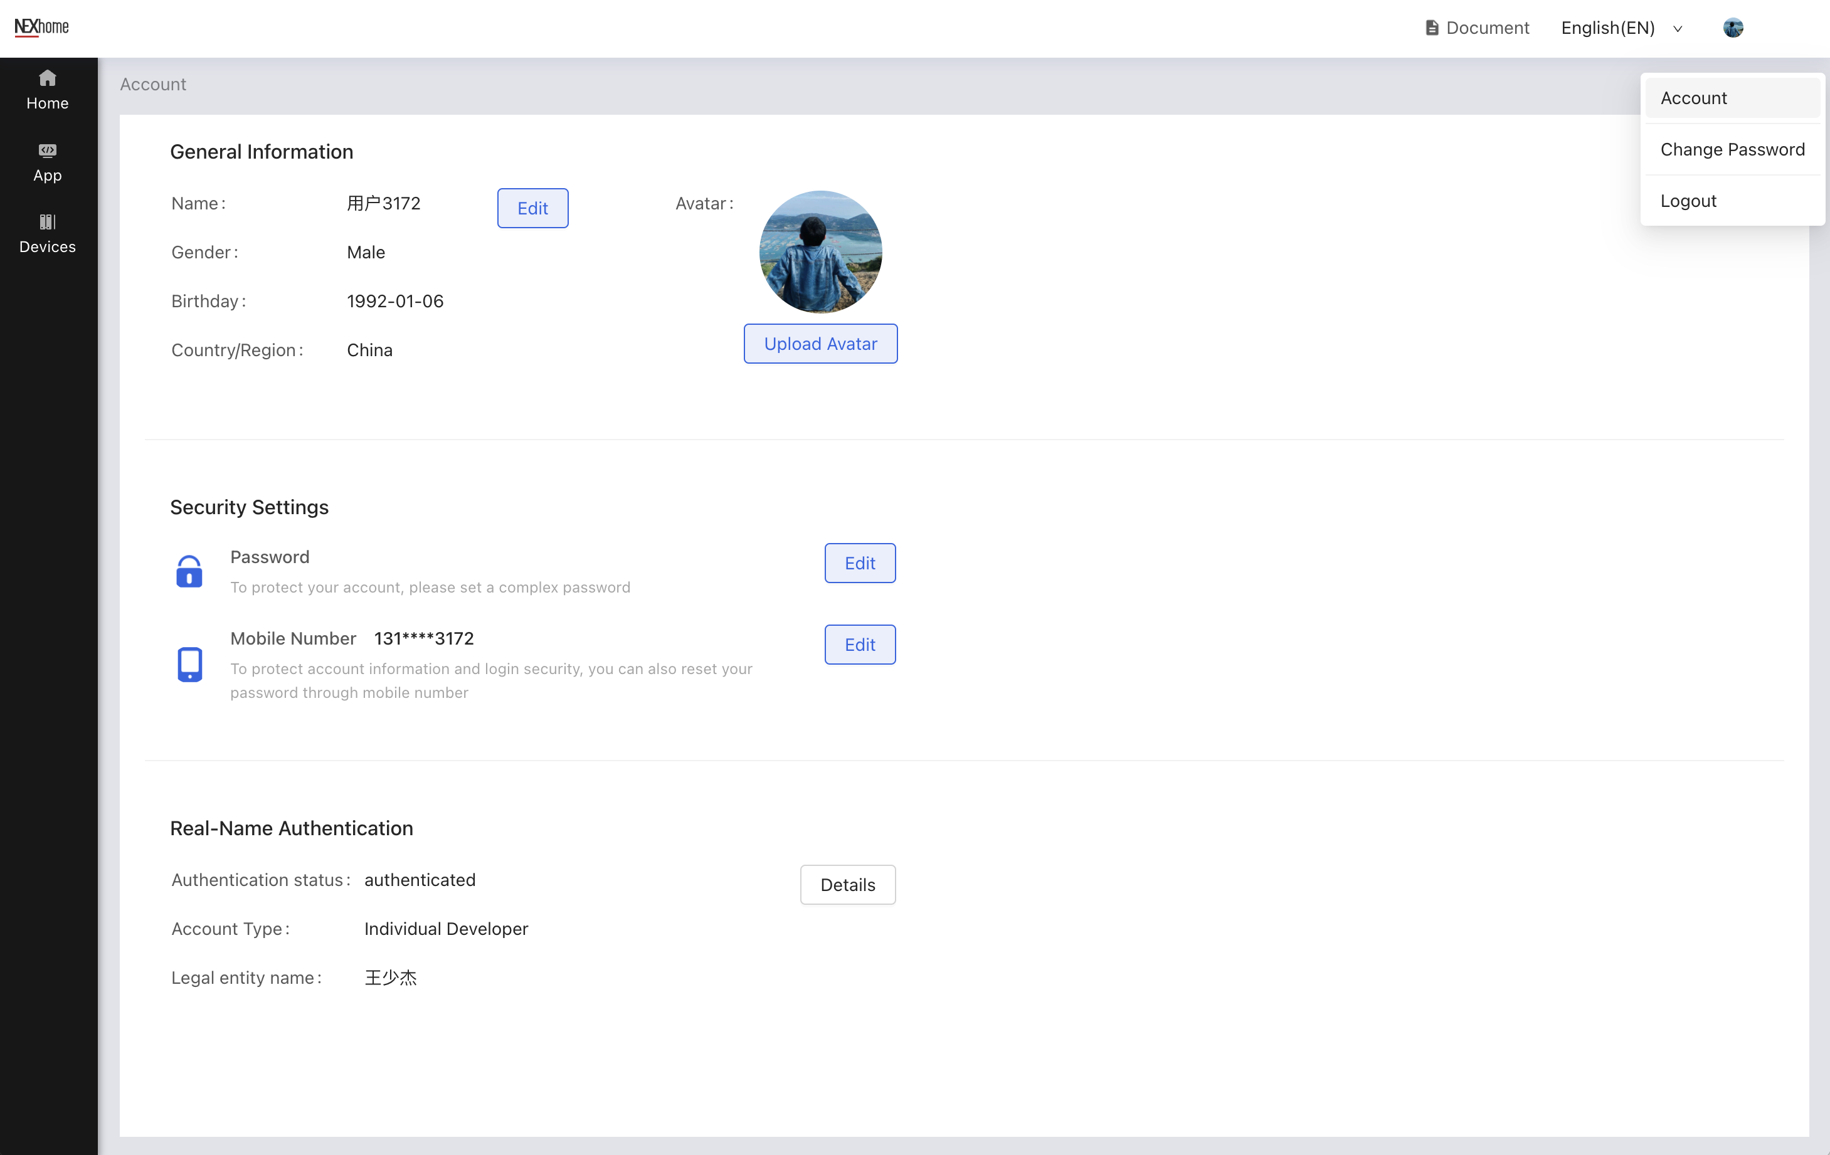Open the Home sidebar icon

point(47,79)
